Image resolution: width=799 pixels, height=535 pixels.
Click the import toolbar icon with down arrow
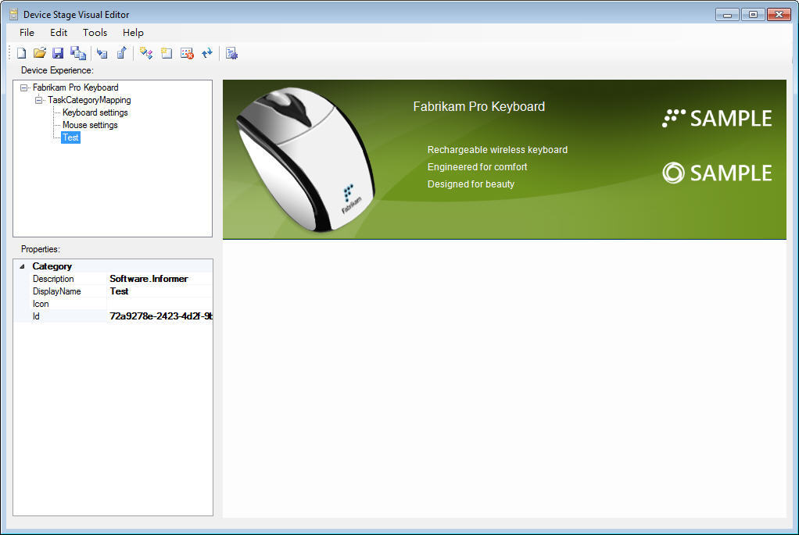[x=102, y=53]
